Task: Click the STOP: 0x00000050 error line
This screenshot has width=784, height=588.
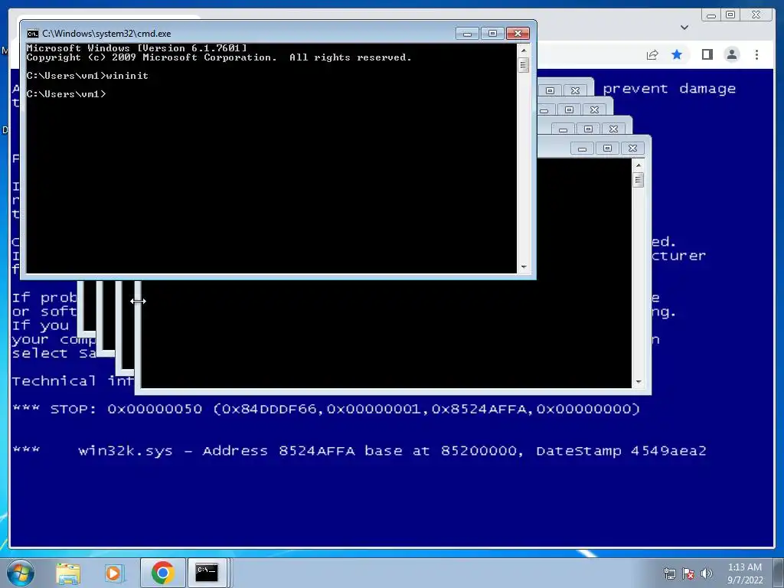Action: click(326, 409)
